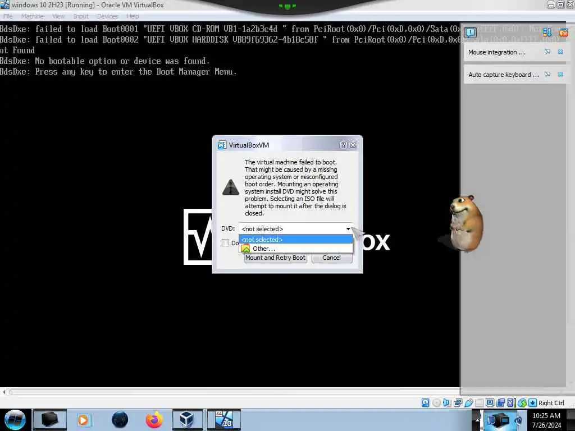Open the Help menu
The width and height of the screenshot is (575, 431).
(133, 16)
